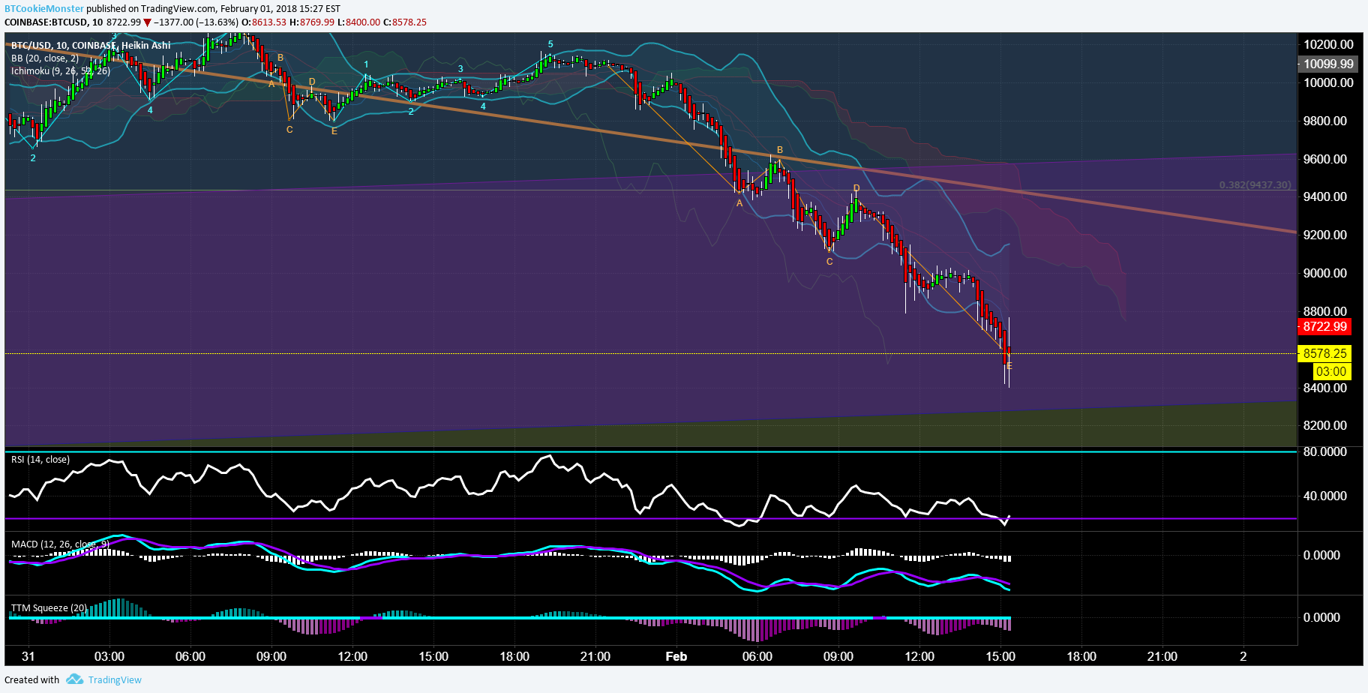Click the 2 date label at axis end
The image size is (1368, 693).
click(1243, 656)
